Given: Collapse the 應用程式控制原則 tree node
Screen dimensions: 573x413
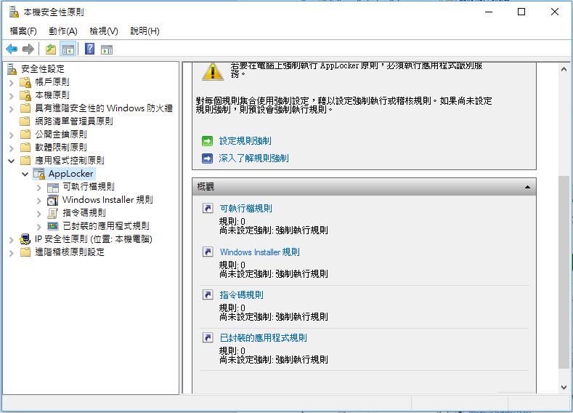Looking at the screenshot, I should pos(12,161).
